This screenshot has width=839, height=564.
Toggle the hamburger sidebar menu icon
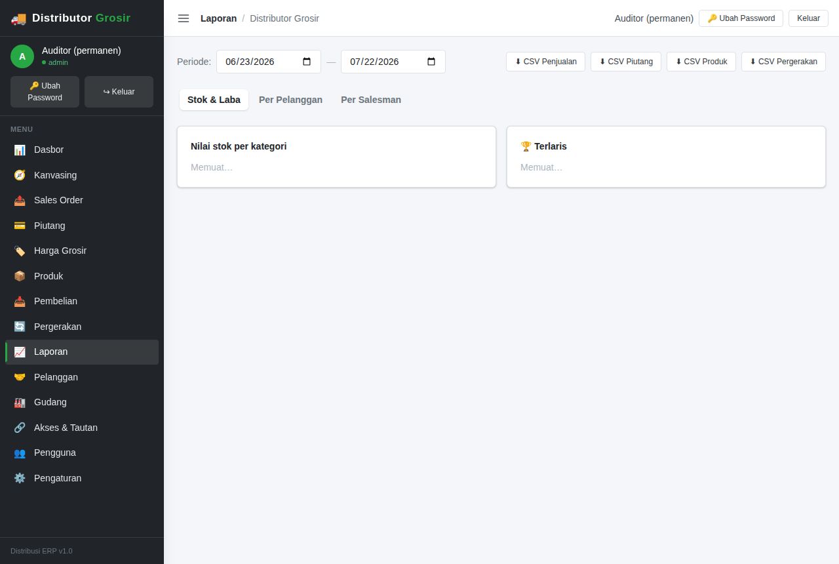click(x=184, y=18)
